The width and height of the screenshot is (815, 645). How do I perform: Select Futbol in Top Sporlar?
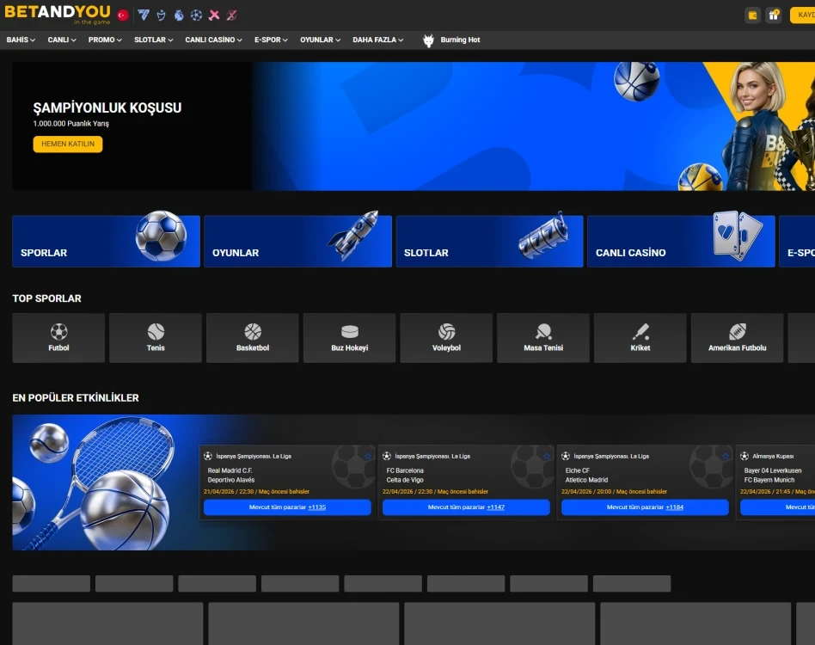58,338
